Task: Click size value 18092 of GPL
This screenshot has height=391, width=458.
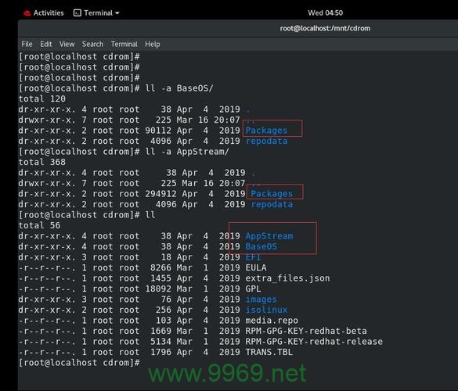Action: click(x=158, y=289)
